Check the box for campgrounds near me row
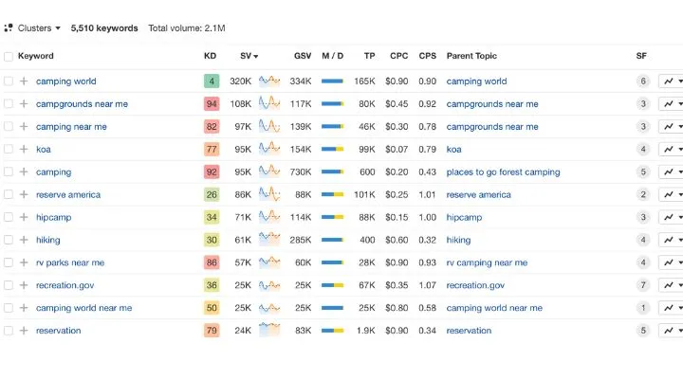 pos(9,103)
